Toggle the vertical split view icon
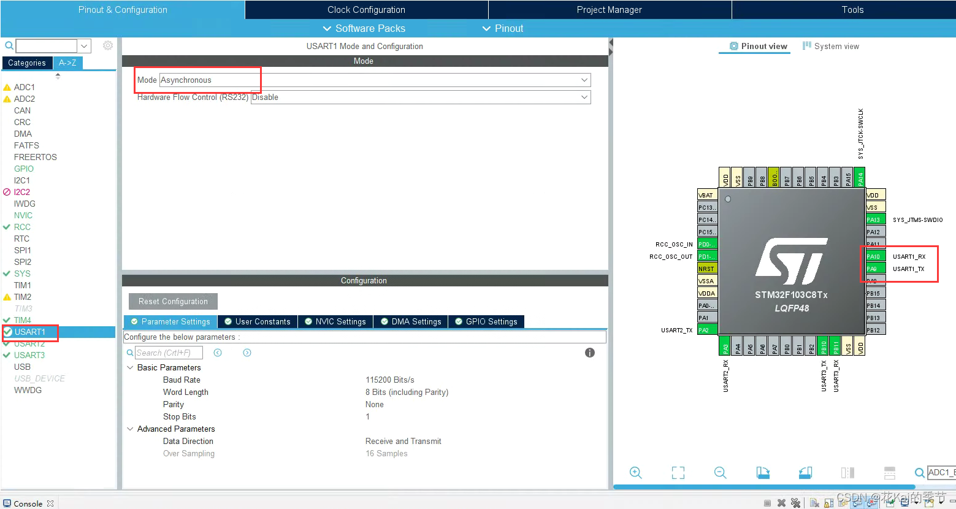The image size is (956, 509). [847, 473]
